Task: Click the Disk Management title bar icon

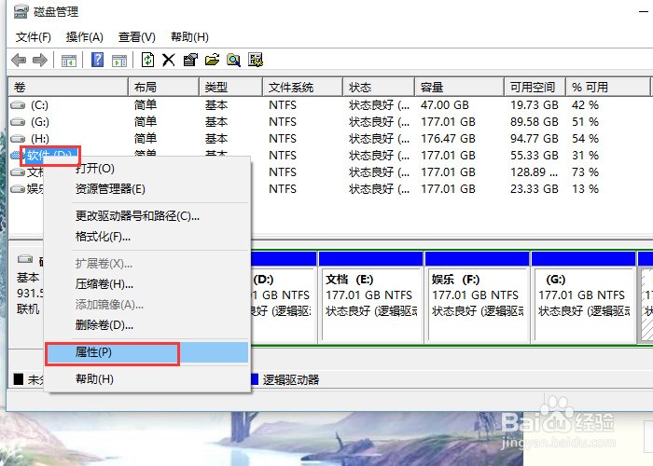Action: [21, 11]
